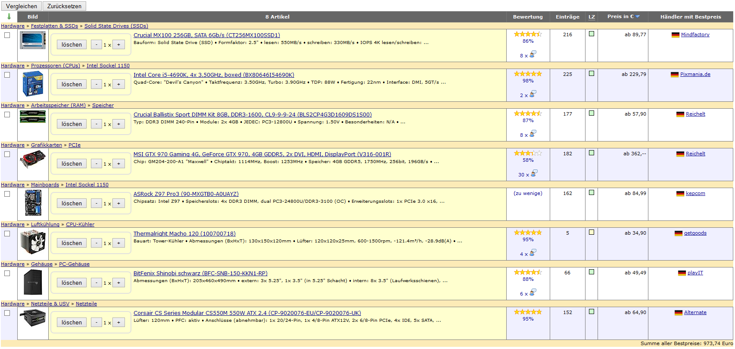Open reviews icon for Intel Core i5-4690K
735x349 pixels.
point(533,94)
